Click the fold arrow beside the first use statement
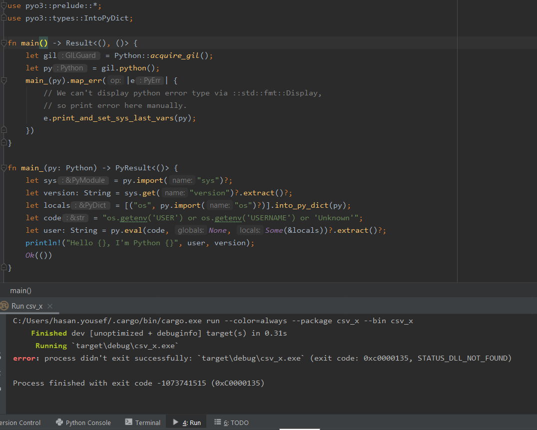The width and height of the screenshot is (537, 430). (4, 5)
